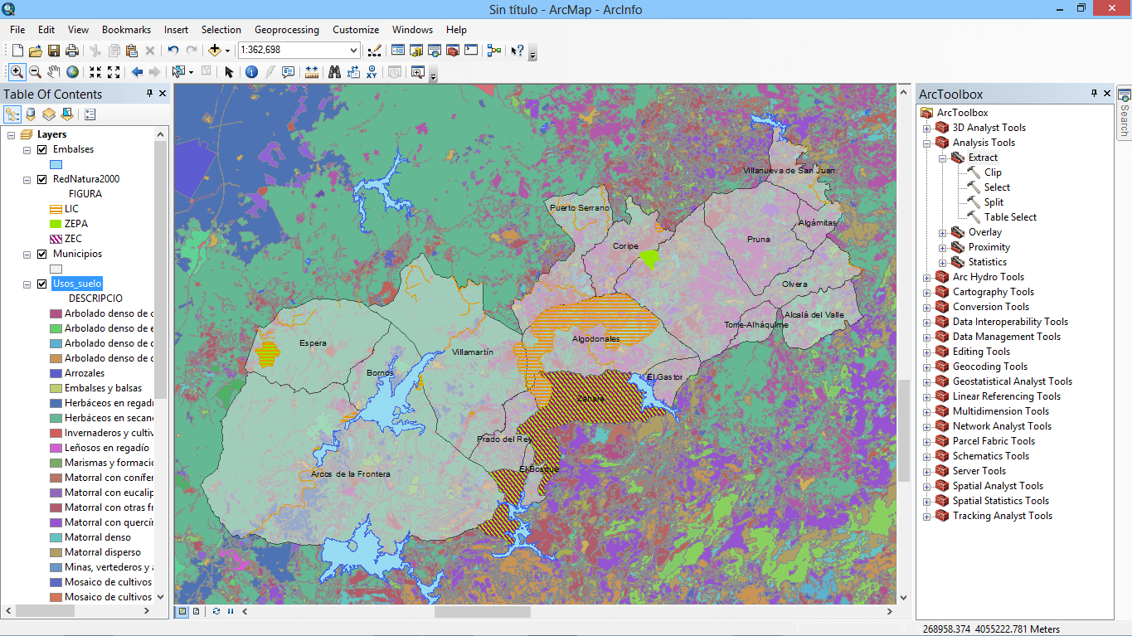Image resolution: width=1132 pixels, height=636 pixels.
Task: Toggle visibility of RedNatura2000 layer
Action: [42, 179]
